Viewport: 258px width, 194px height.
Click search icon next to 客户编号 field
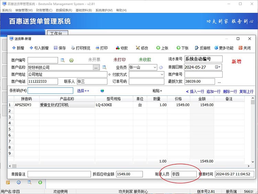pyautogui.click(x=63, y=60)
